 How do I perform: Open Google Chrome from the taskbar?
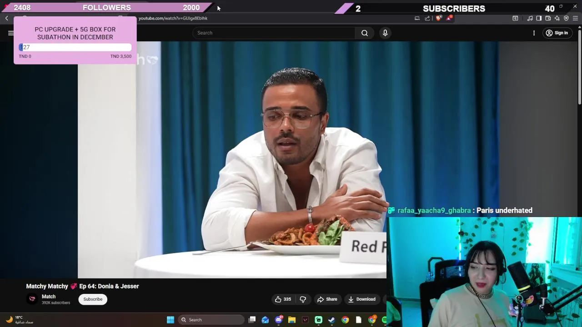345,320
